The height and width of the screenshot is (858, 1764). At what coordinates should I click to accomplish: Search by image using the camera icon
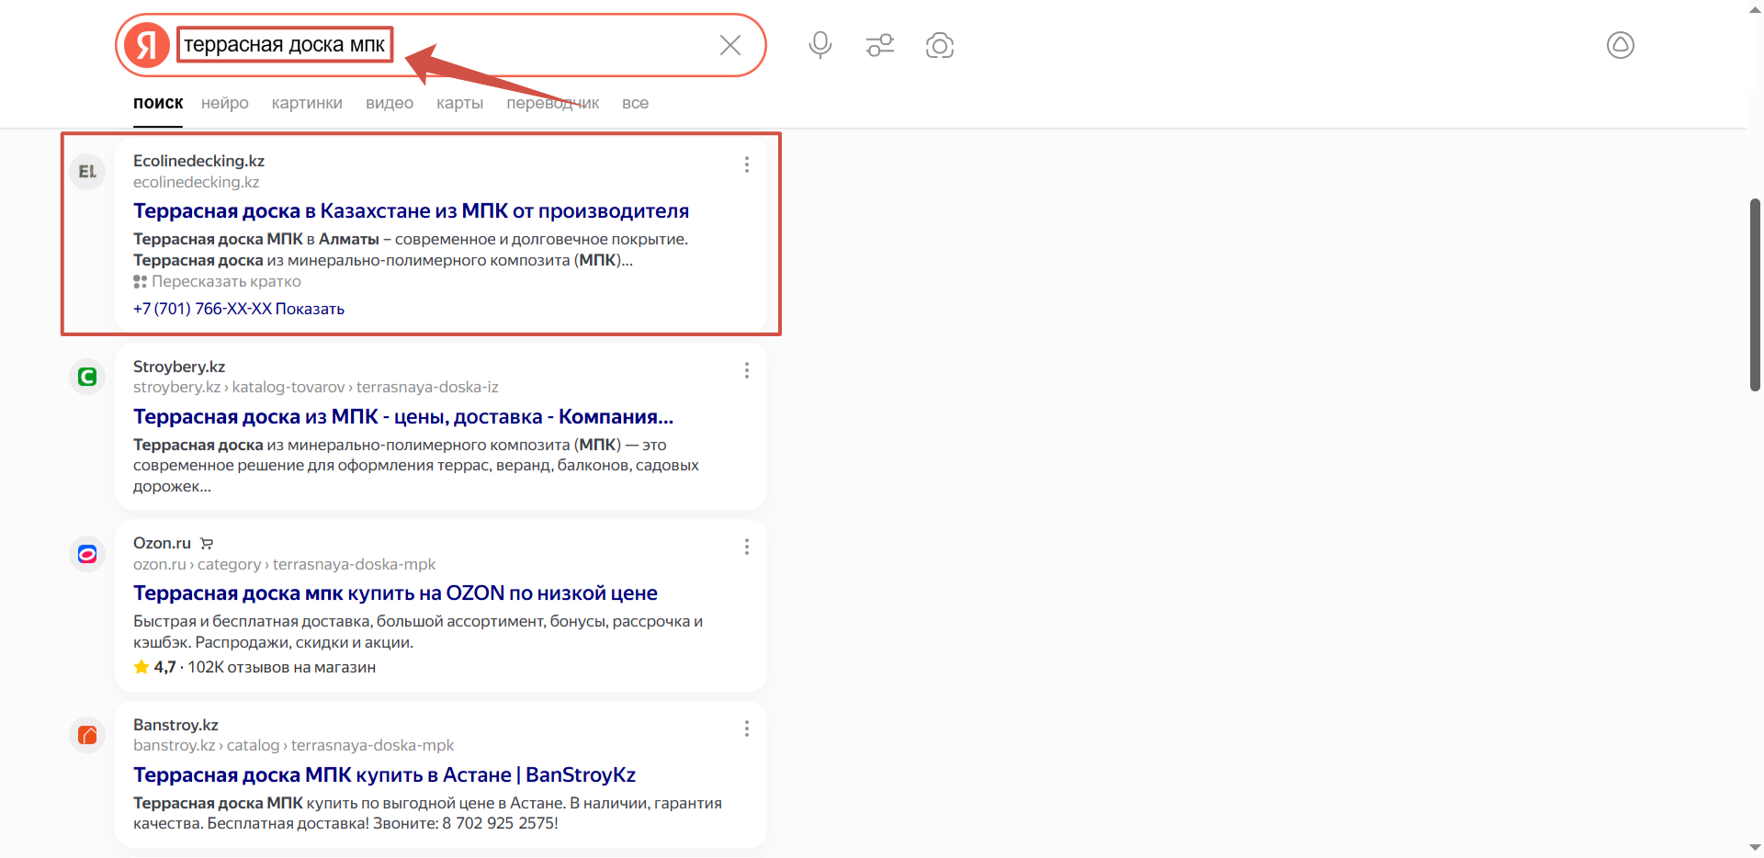pos(939,45)
